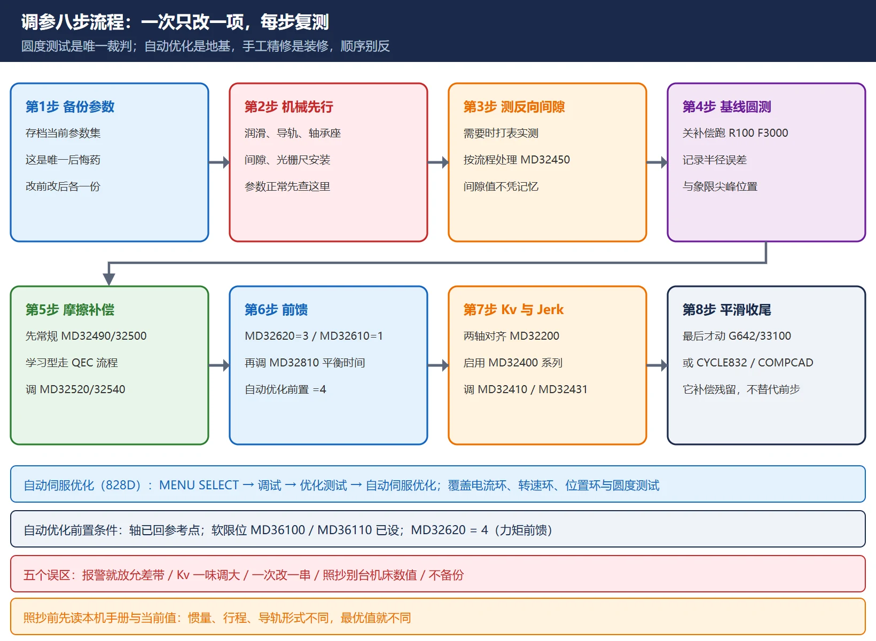Screen dimensions: 876x641
Task: Click the title "调参八步流程：一次只改一项，每步复测"
Action: (175, 22)
